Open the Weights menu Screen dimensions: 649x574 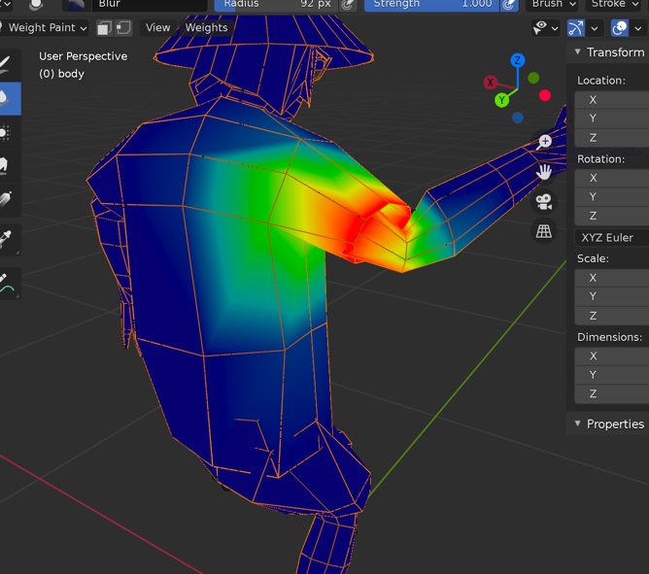coord(206,28)
